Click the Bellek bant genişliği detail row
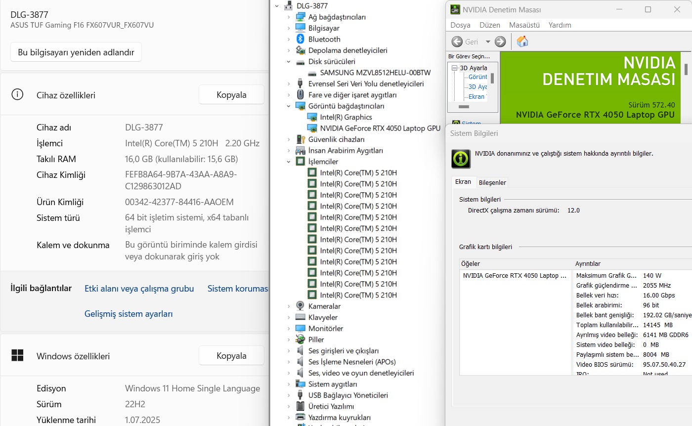 tap(633, 315)
